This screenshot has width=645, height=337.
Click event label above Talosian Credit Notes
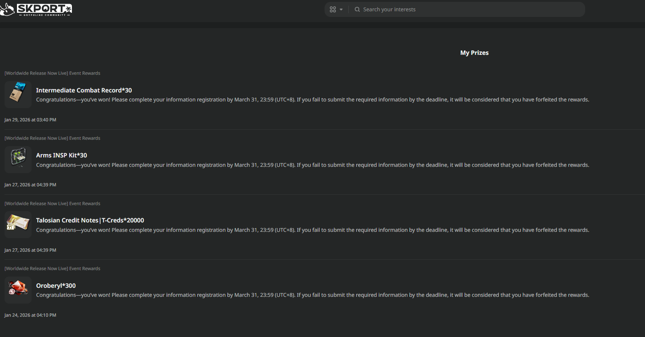coord(52,204)
